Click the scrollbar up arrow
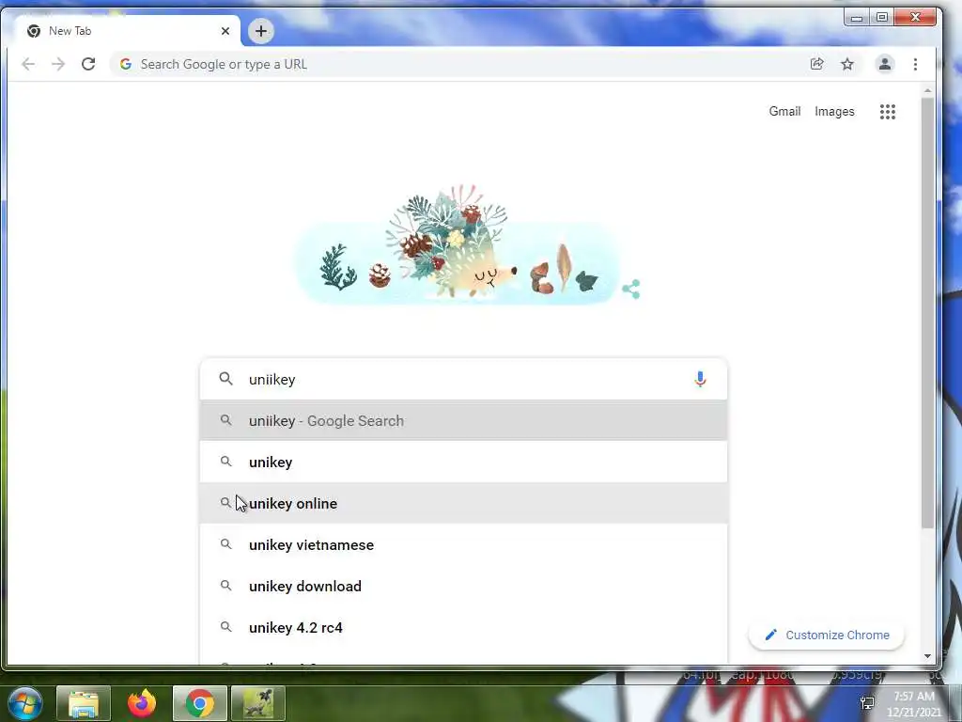 pyautogui.click(x=927, y=91)
